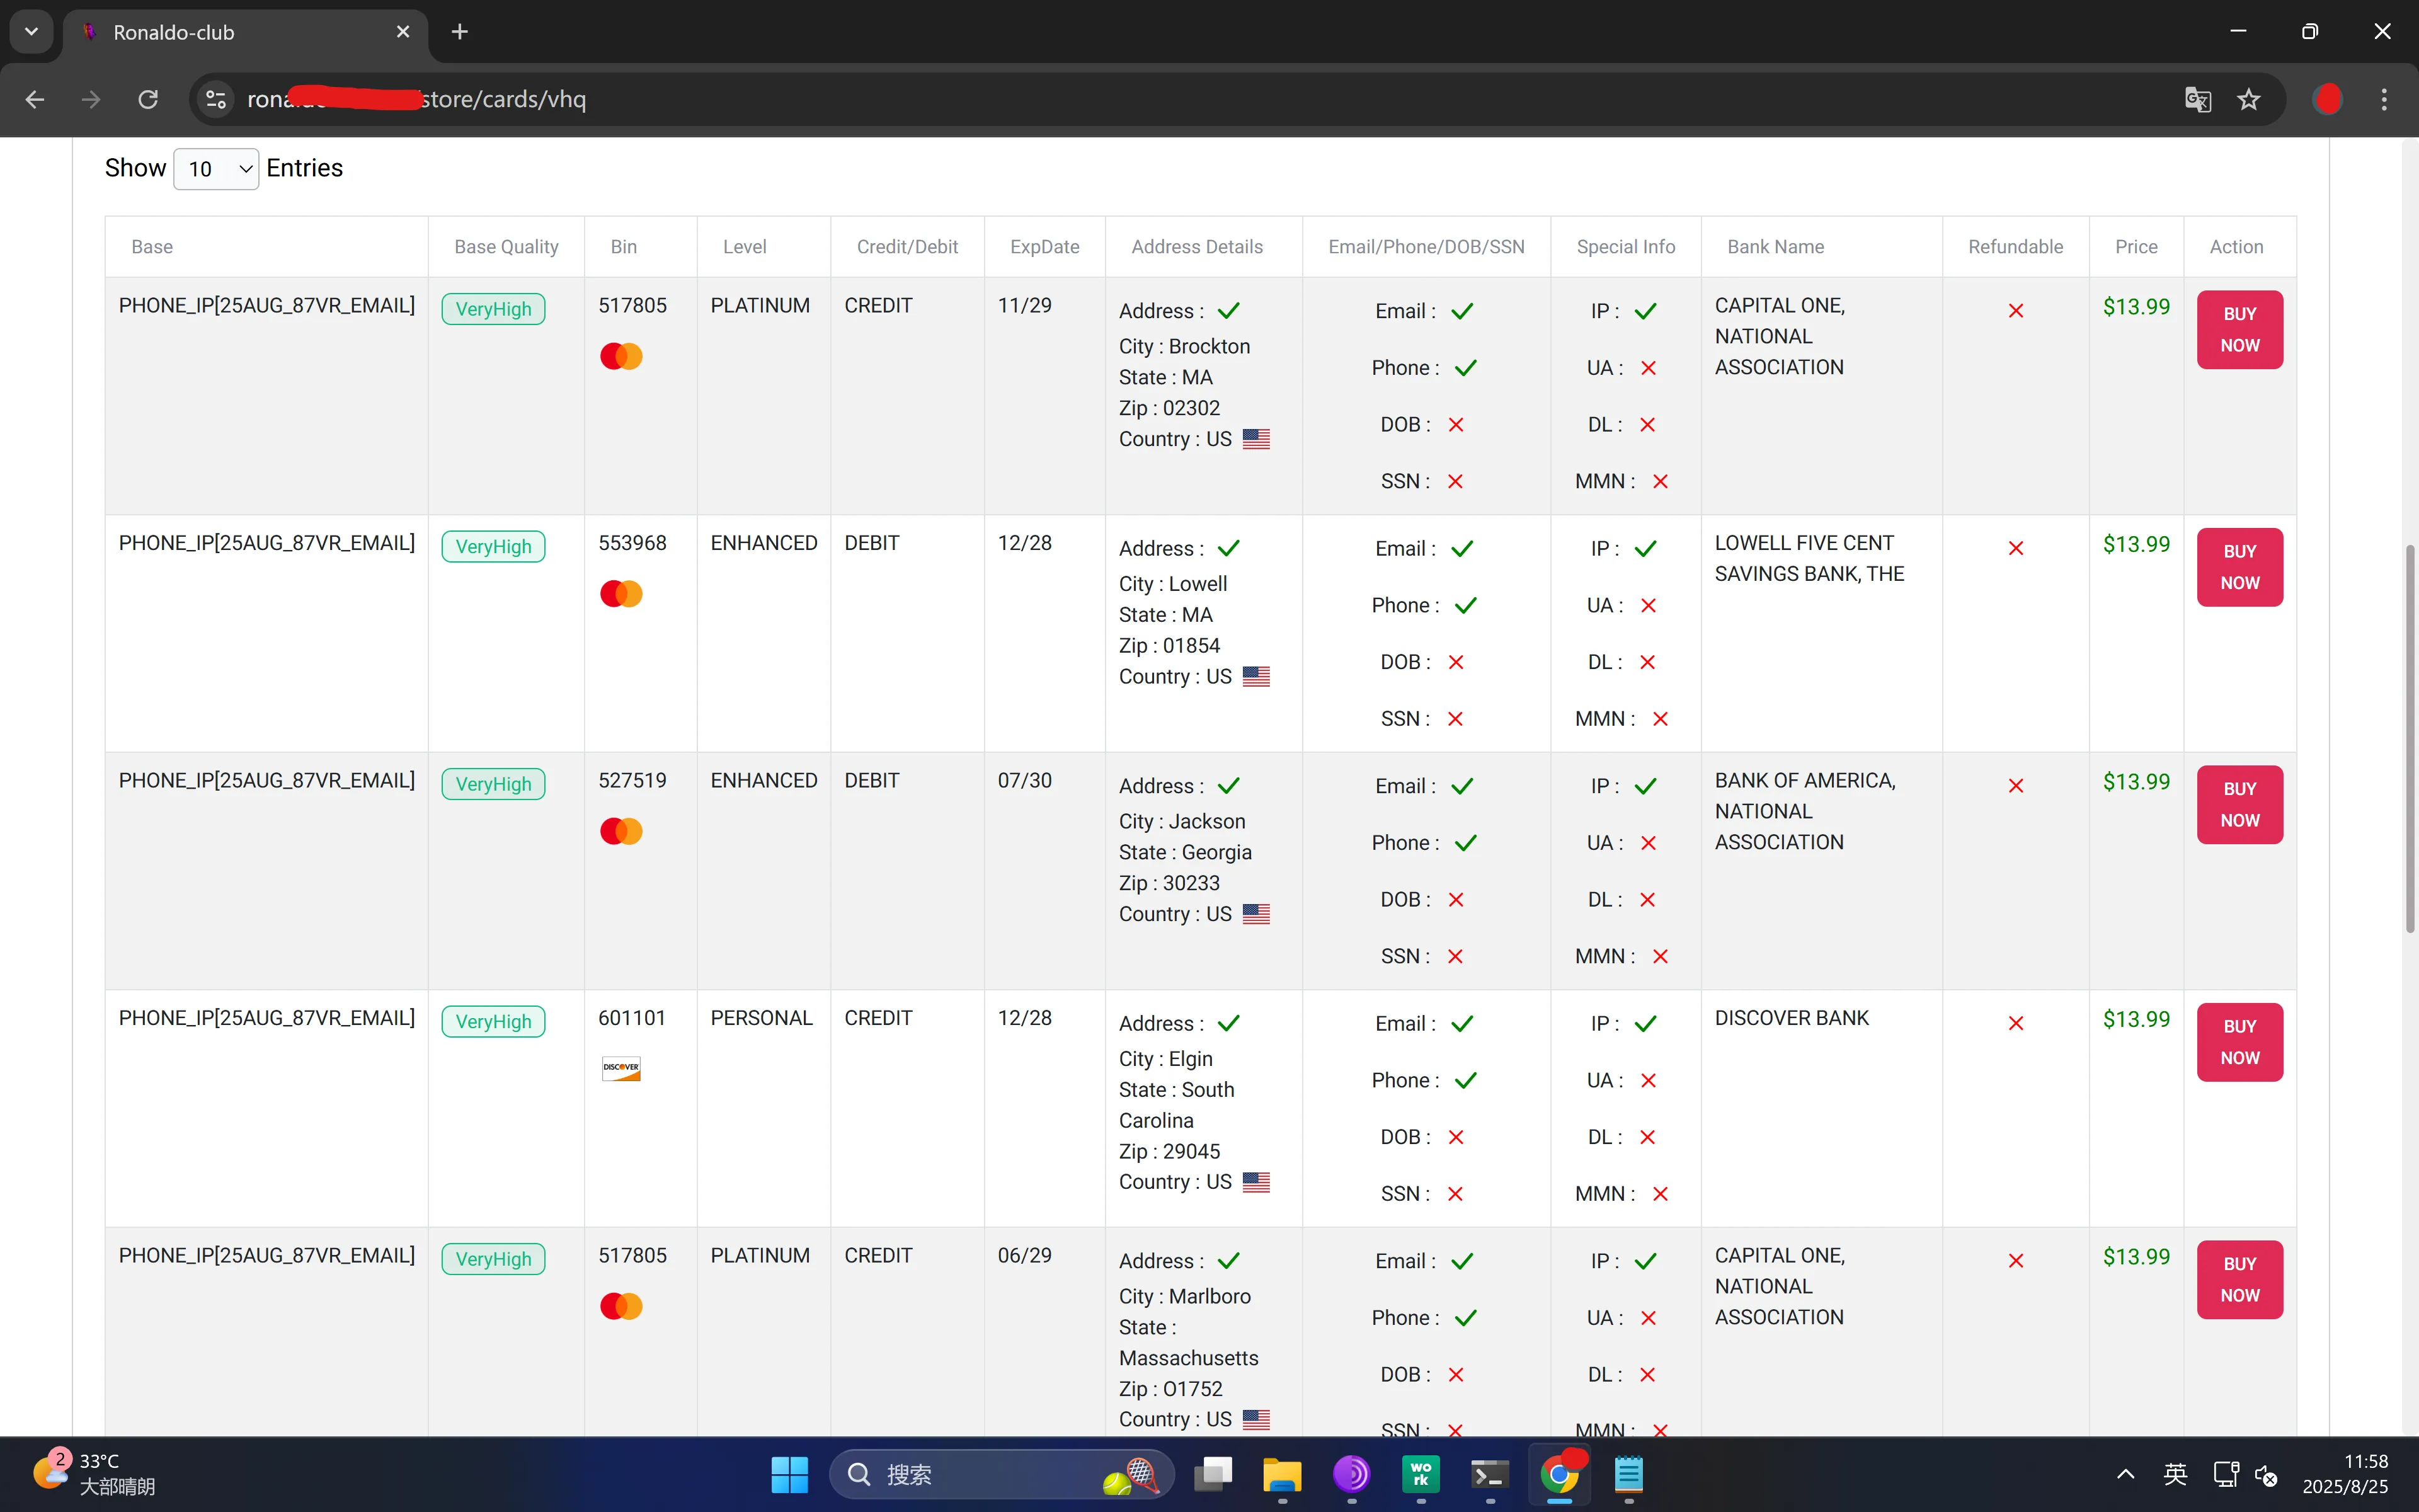Click the page vertical scrollbar thumb
Image resolution: width=2419 pixels, height=1512 pixels.
pyautogui.click(x=2409, y=738)
